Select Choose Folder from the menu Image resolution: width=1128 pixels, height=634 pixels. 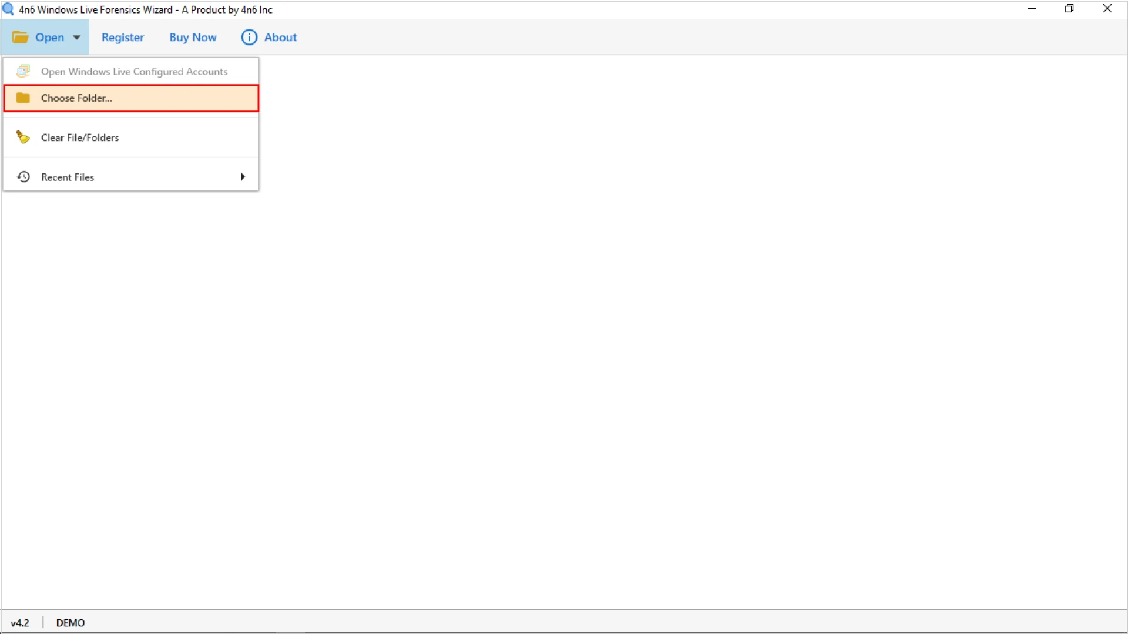(x=76, y=98)
